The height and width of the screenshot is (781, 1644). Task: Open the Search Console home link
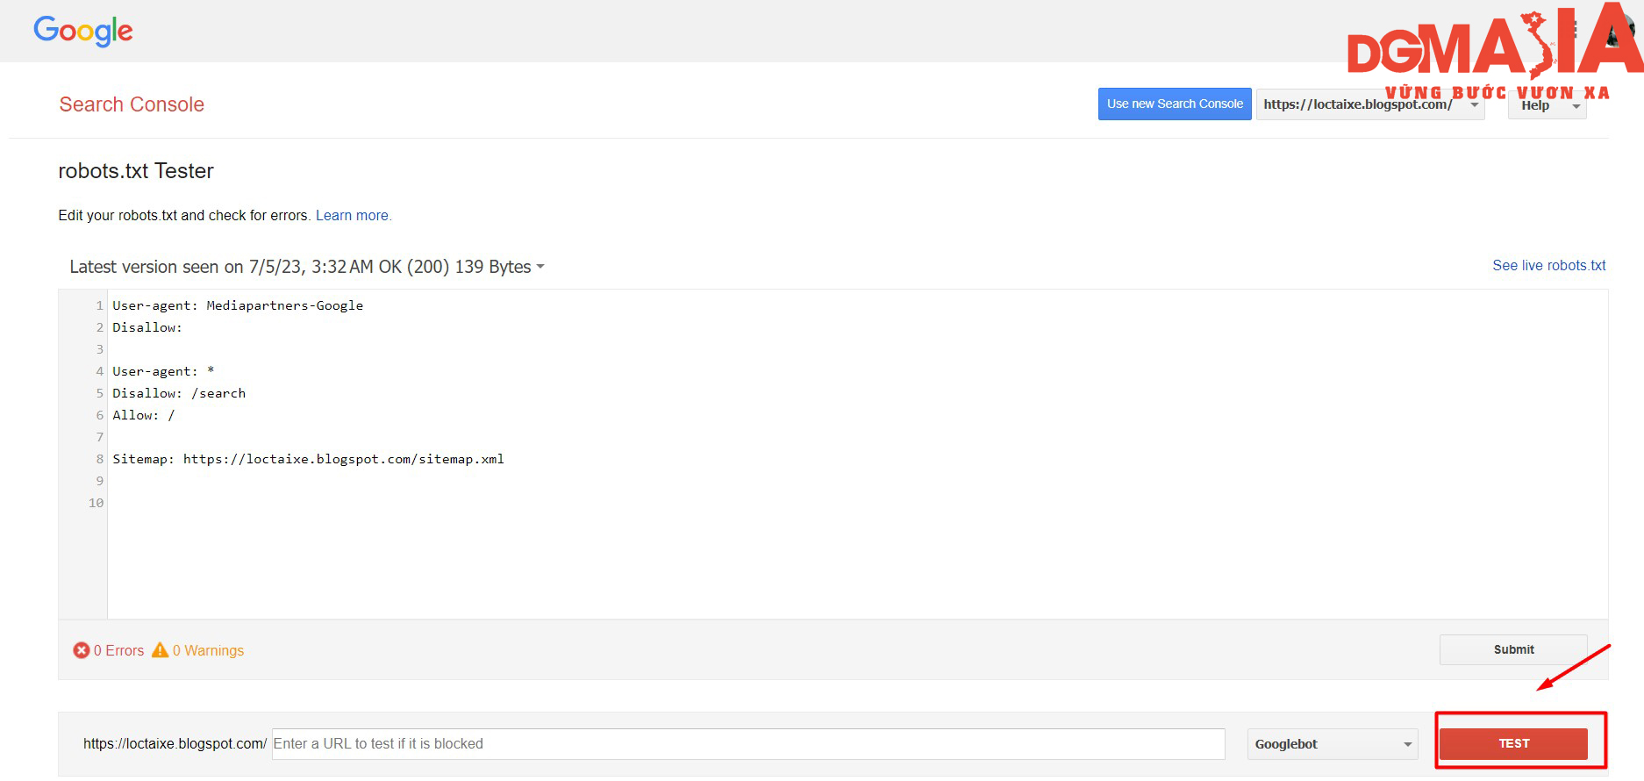pyautogui.click(x=132, y=104)
